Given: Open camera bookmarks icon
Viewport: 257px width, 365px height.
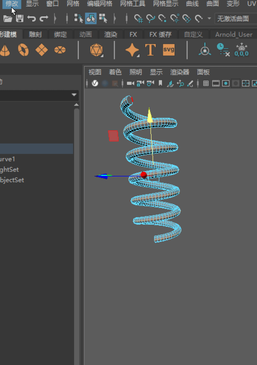Looking at the screenshot, I should point(160,83).
